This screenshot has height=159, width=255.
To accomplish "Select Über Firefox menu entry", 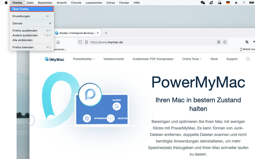I will click(32, 9).
